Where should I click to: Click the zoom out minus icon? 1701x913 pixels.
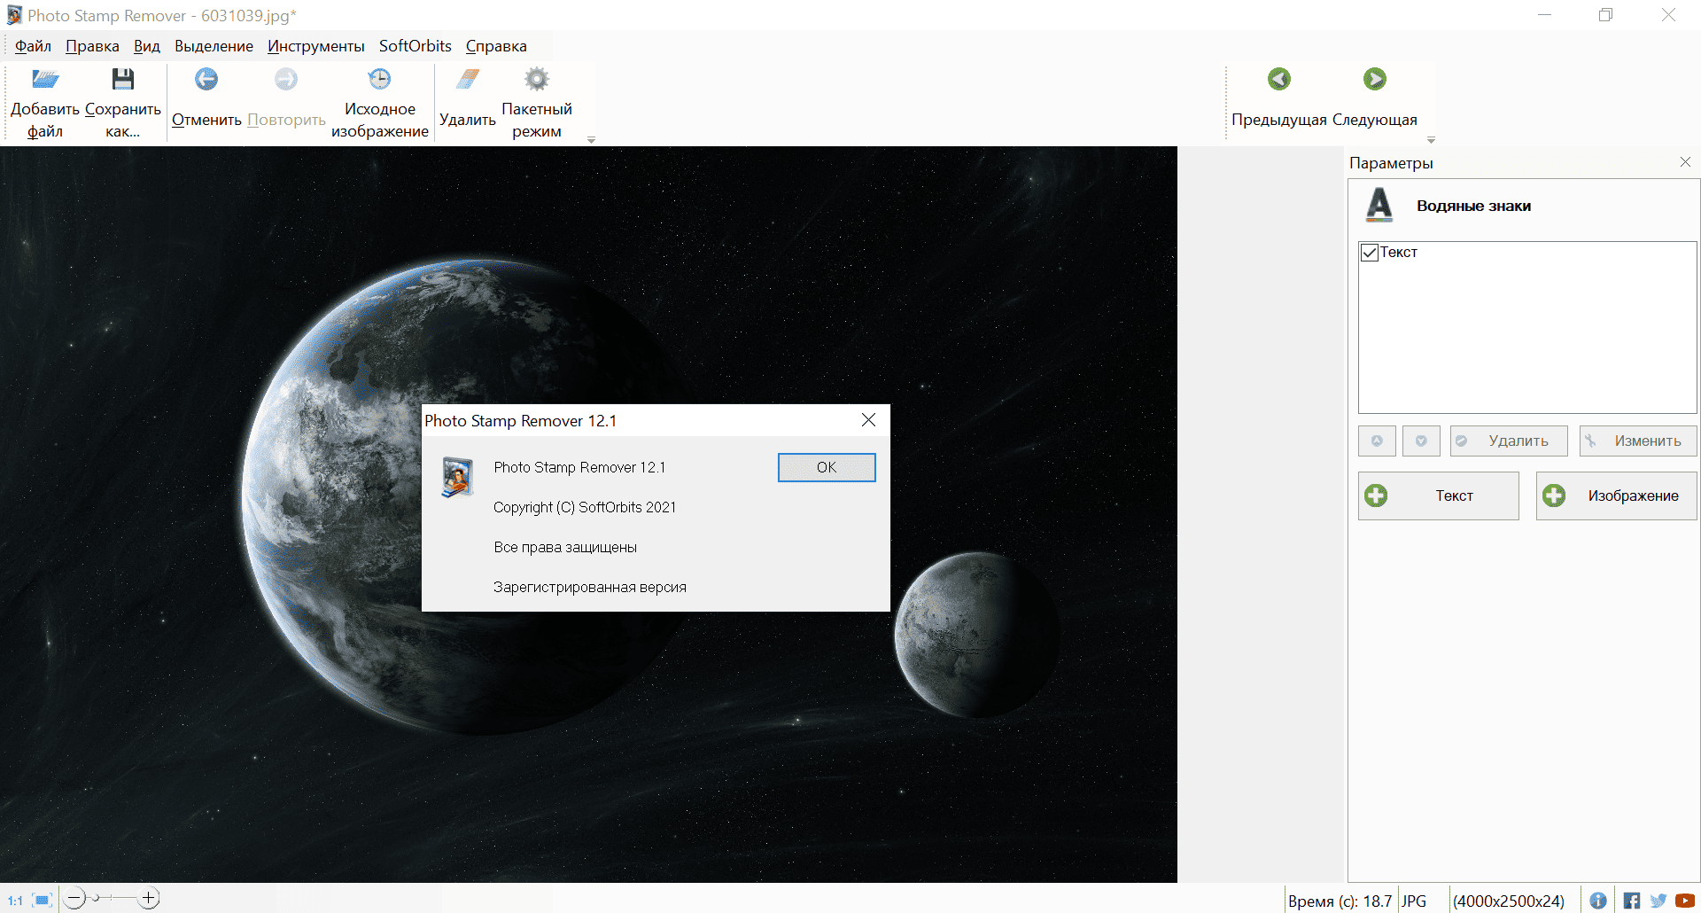(75, 899)
